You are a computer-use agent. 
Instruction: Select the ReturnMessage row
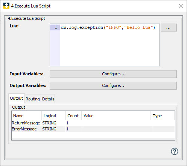tap(93, 123)
